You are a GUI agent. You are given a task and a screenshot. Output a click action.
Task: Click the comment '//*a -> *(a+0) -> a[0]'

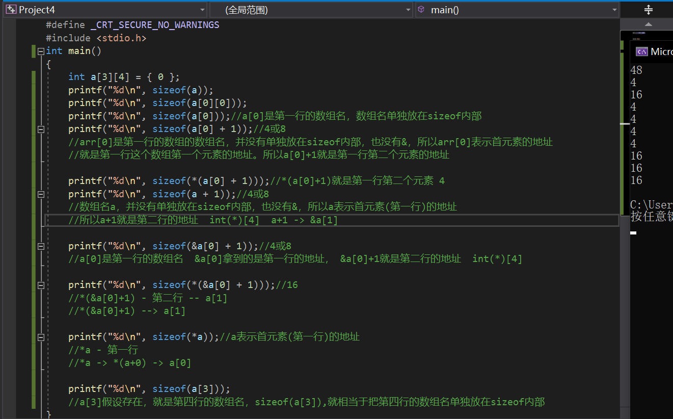click(130, 363)
